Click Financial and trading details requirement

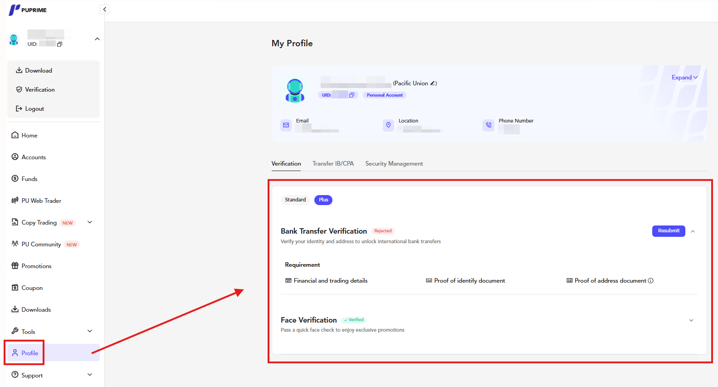coord(327,281)
